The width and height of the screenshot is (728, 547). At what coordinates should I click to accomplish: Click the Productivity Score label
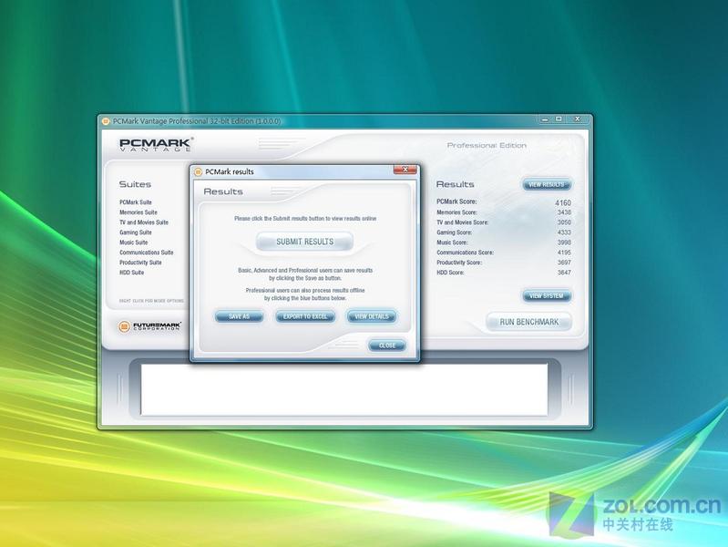(459, 263)
